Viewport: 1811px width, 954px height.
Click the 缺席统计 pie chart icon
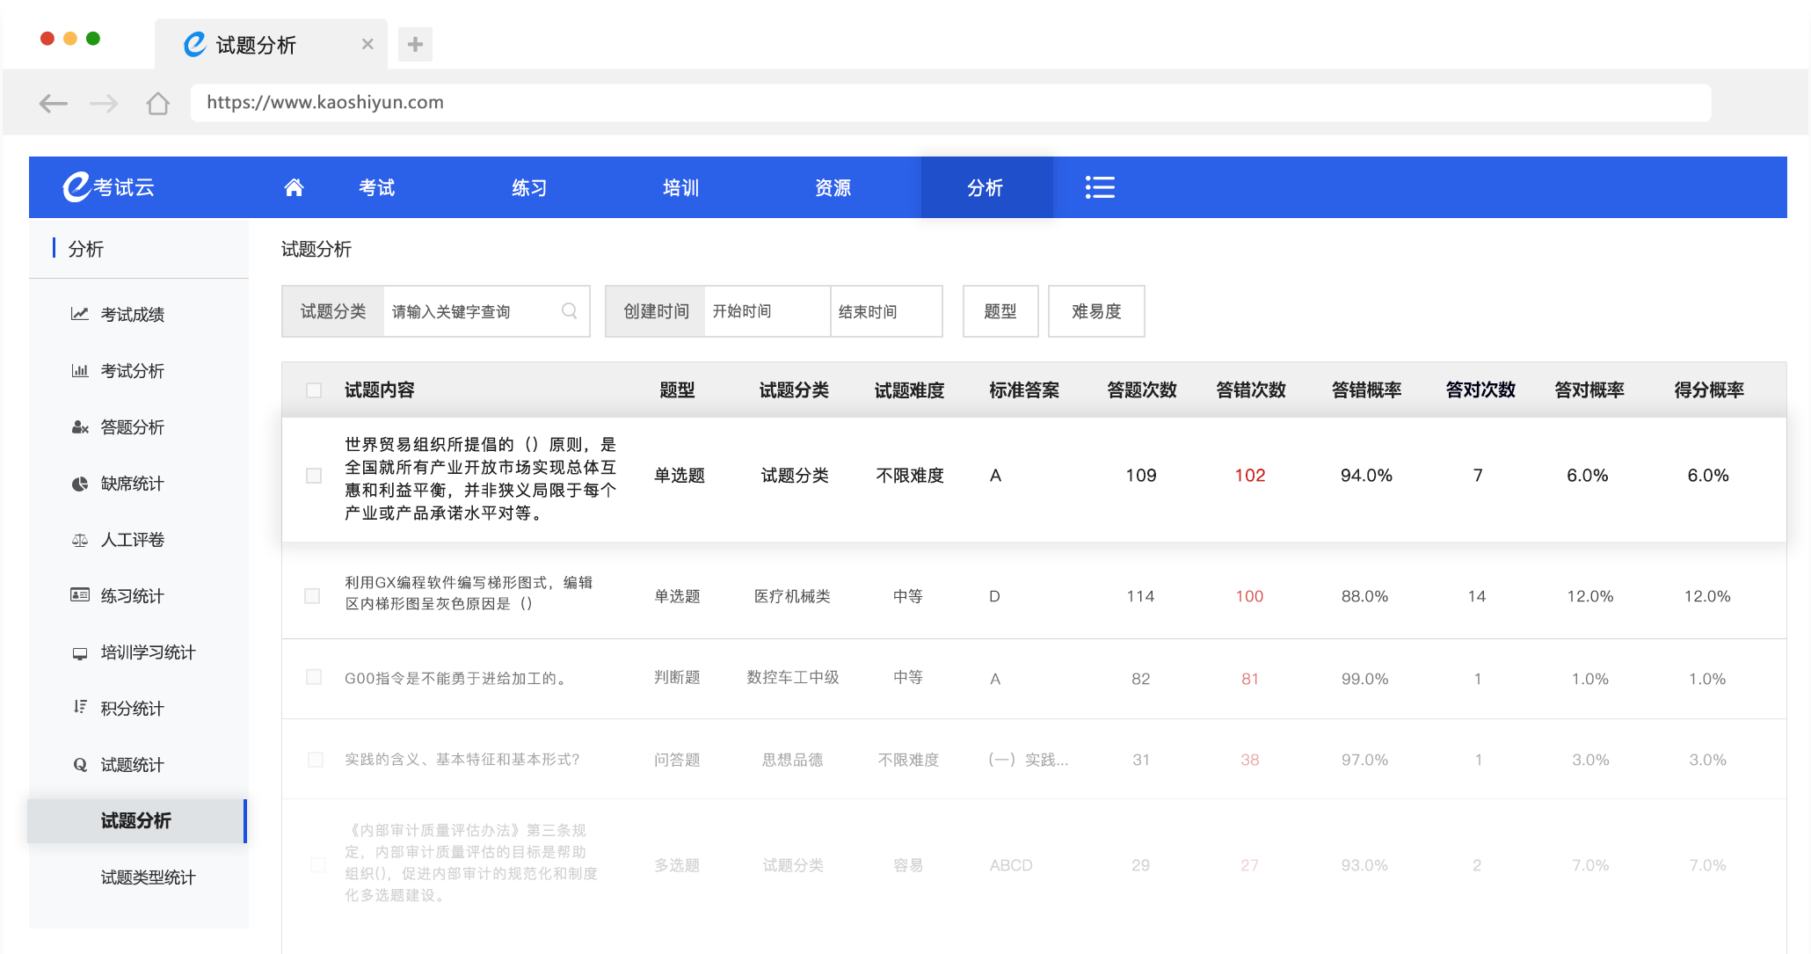click(x=80, y=484)
